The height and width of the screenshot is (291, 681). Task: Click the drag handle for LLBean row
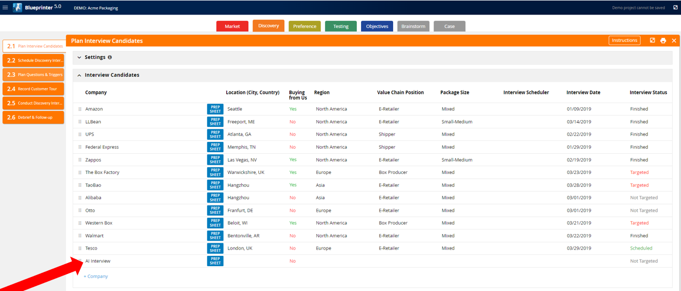[80, 122]
